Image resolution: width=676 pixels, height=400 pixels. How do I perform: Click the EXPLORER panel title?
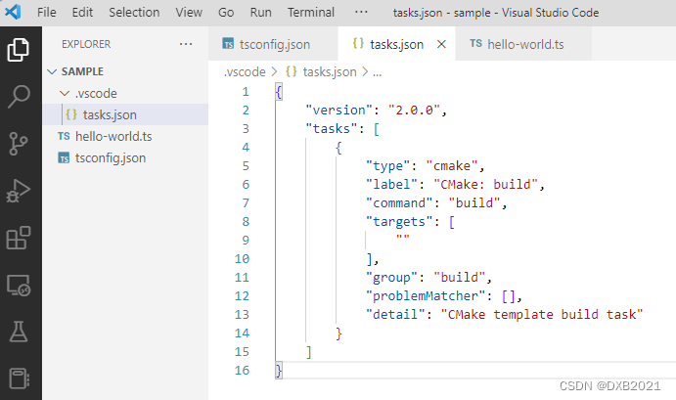point(86,44)
